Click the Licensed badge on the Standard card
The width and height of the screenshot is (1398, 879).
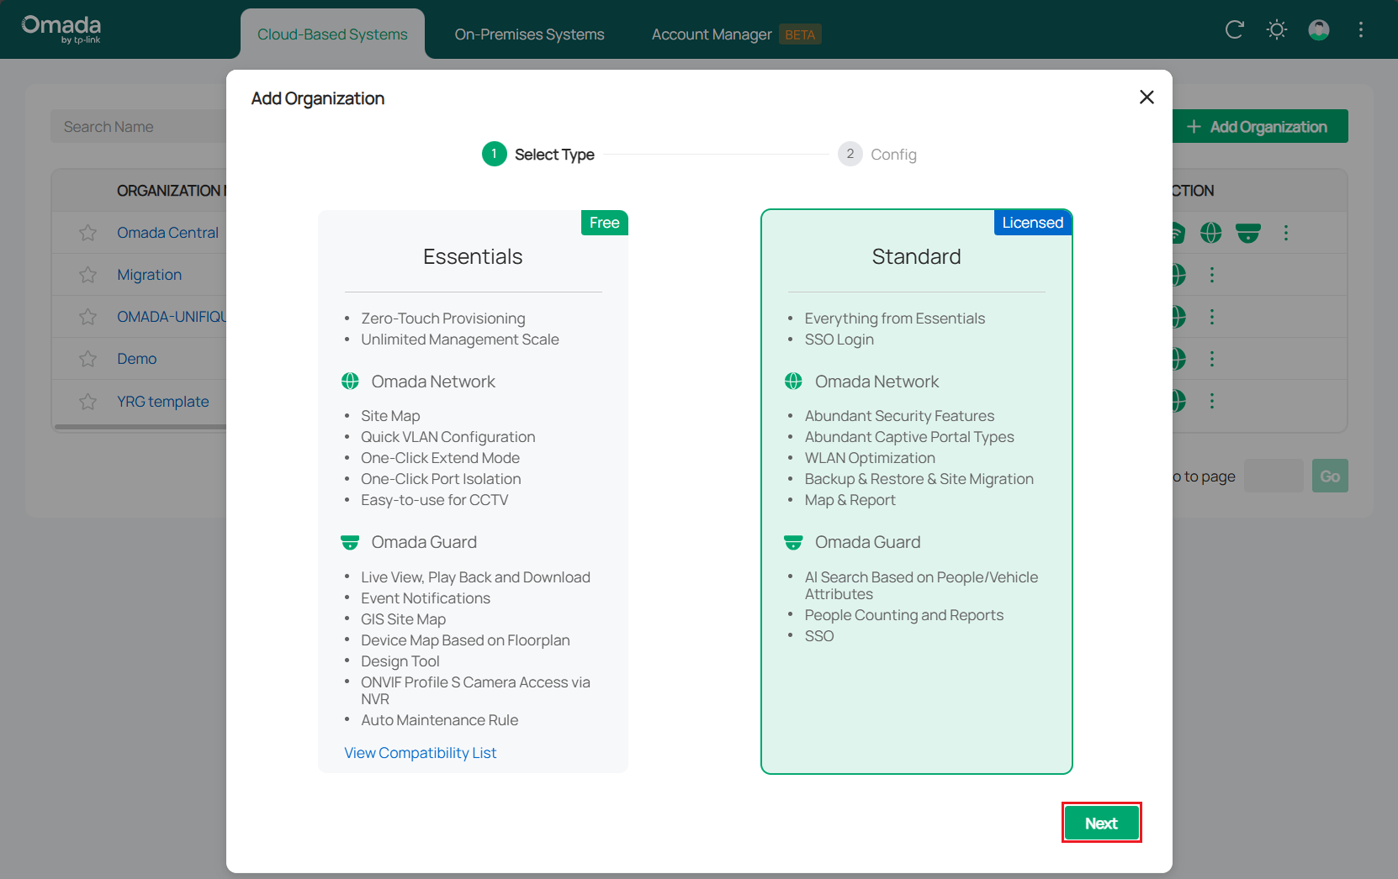[x=1033, y=223]
